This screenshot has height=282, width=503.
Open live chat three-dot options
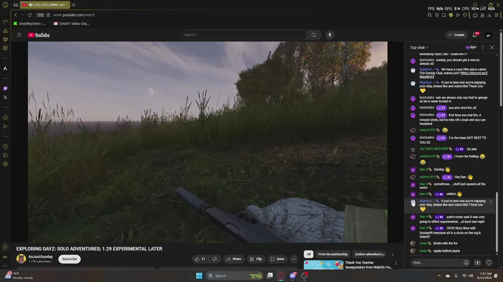483,47
